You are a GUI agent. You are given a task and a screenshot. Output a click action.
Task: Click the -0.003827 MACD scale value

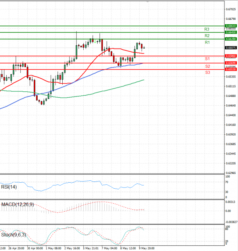(x=231, y=222)
